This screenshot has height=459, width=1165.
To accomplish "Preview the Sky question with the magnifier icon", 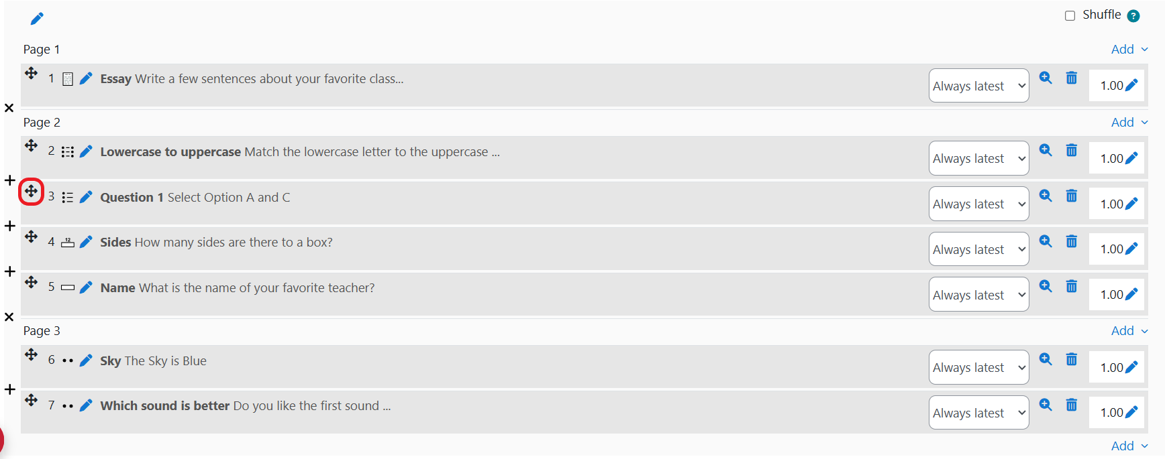I will click(x=1045, y=359).
